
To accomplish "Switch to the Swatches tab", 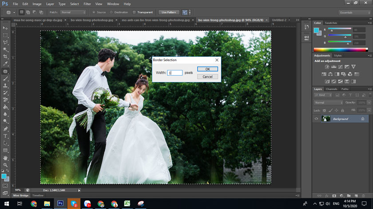I will [x=331, y=23].
